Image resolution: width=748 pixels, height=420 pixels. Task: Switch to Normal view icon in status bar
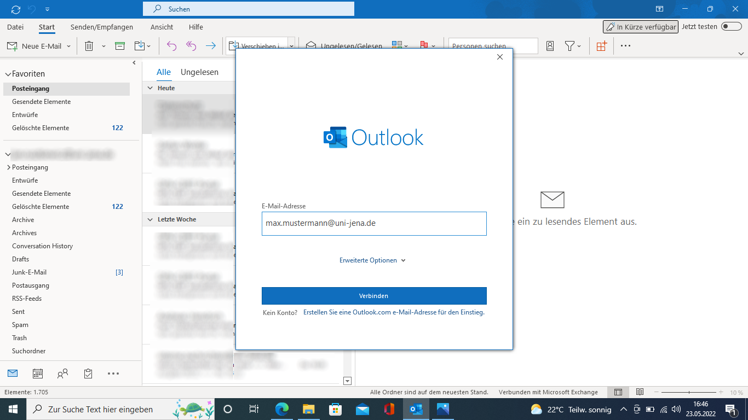coord(618,392)
